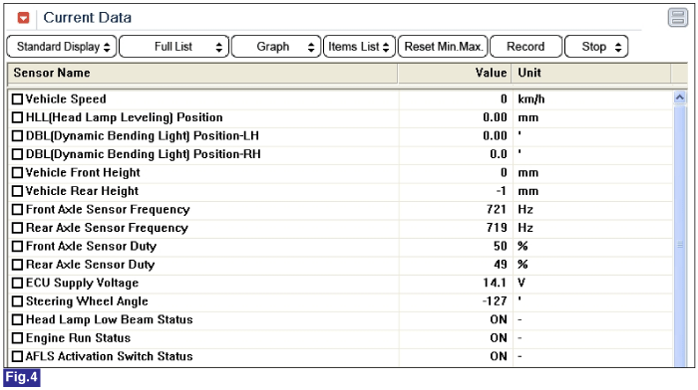
Task: Select the Vehicle Speed sensor name
Action: click(x=66, y=99)
